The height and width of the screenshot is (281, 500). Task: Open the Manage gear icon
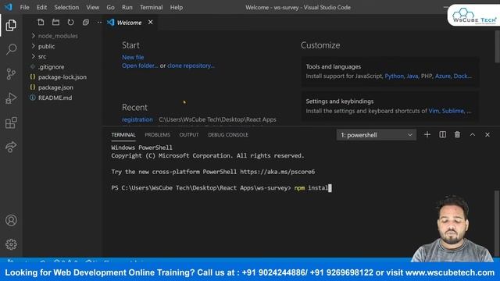(11, 244)
